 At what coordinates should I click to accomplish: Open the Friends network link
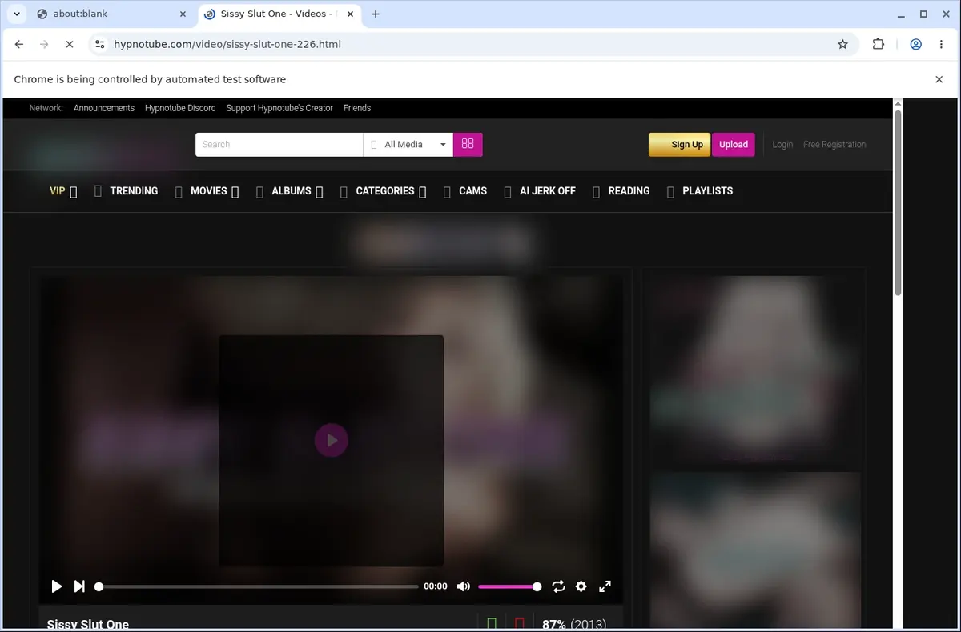coord(357,108)
